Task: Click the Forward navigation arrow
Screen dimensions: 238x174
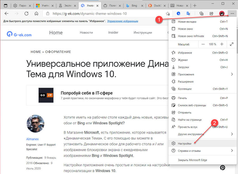Action: (x=16, y=14)
